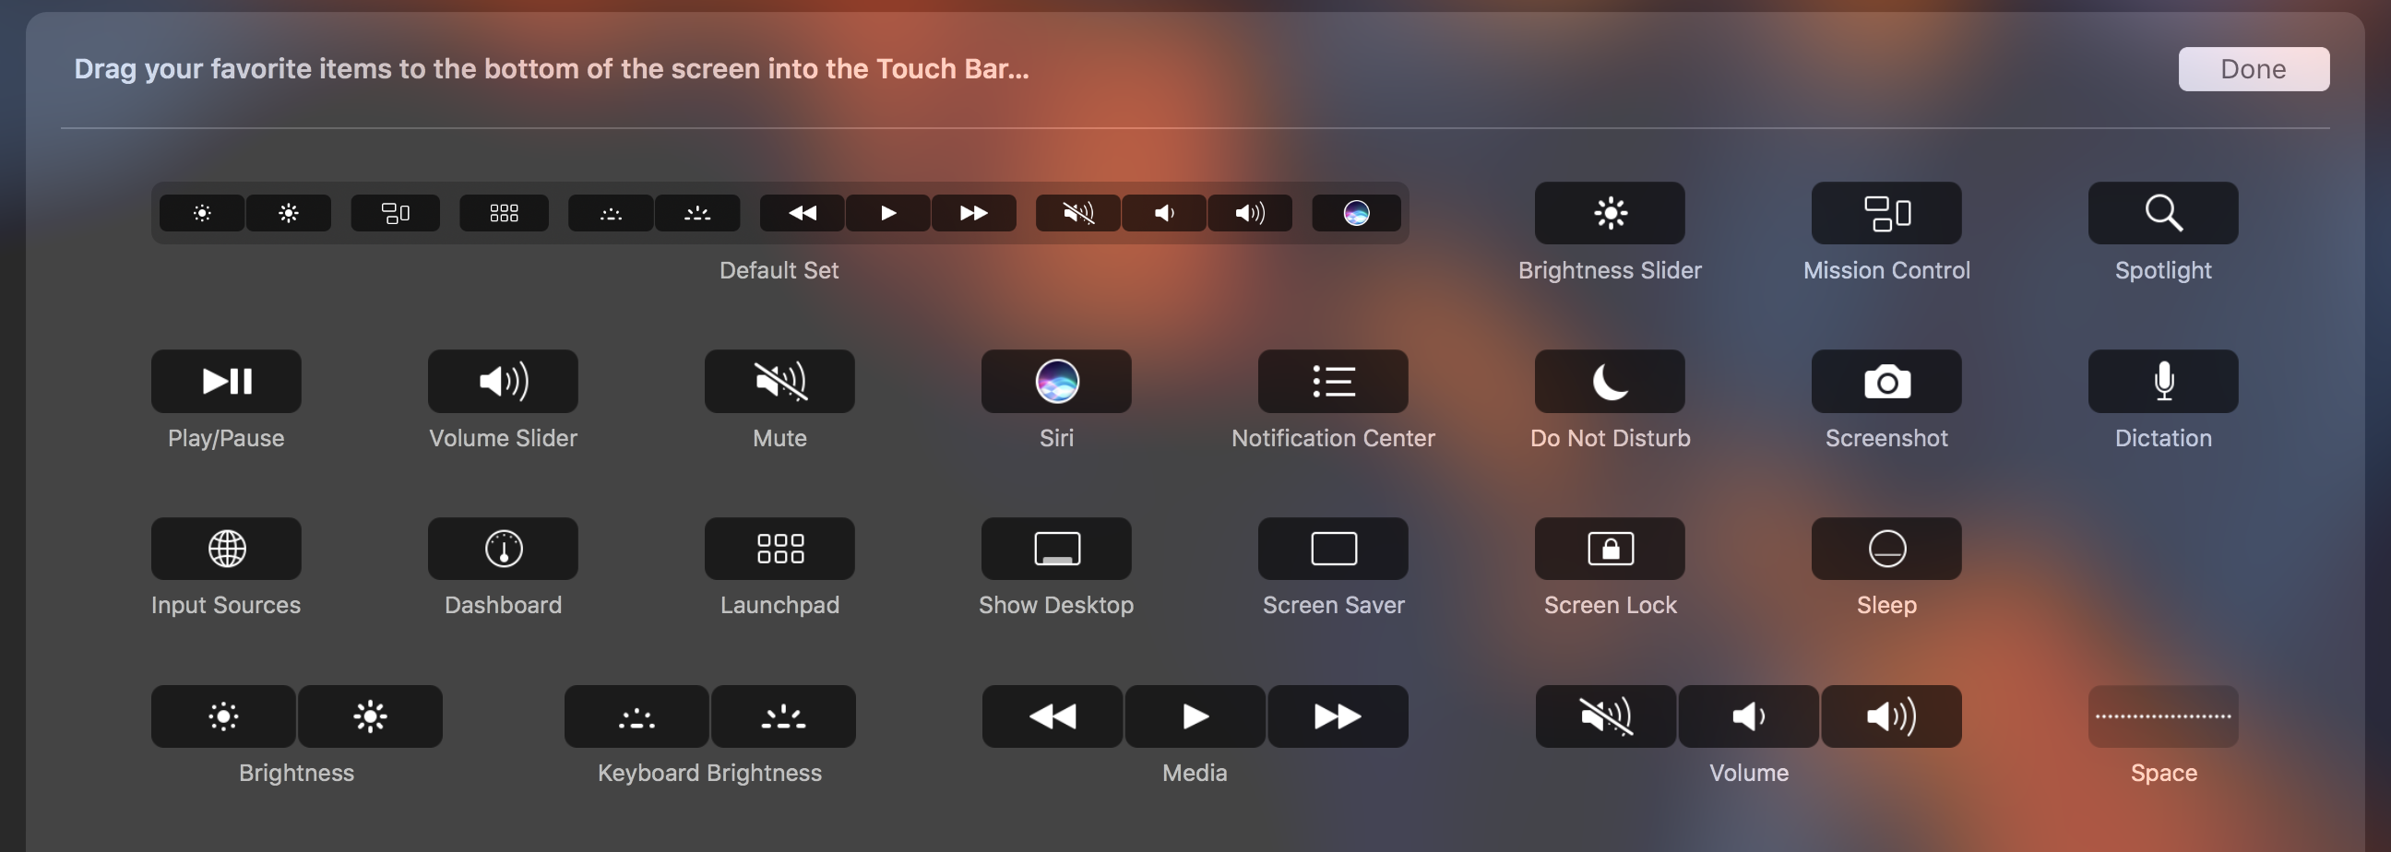Select the Brightness Slider item
This screenshot has height=852, width=2391.
[x=1610, y=212]
